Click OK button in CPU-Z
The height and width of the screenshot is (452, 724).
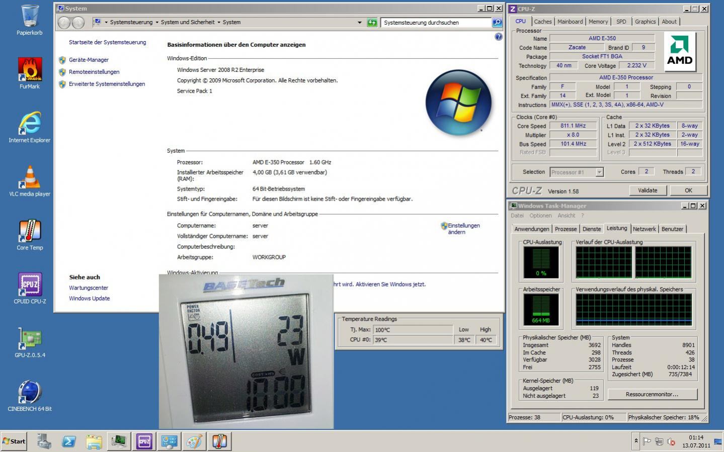tap(688, 191)
